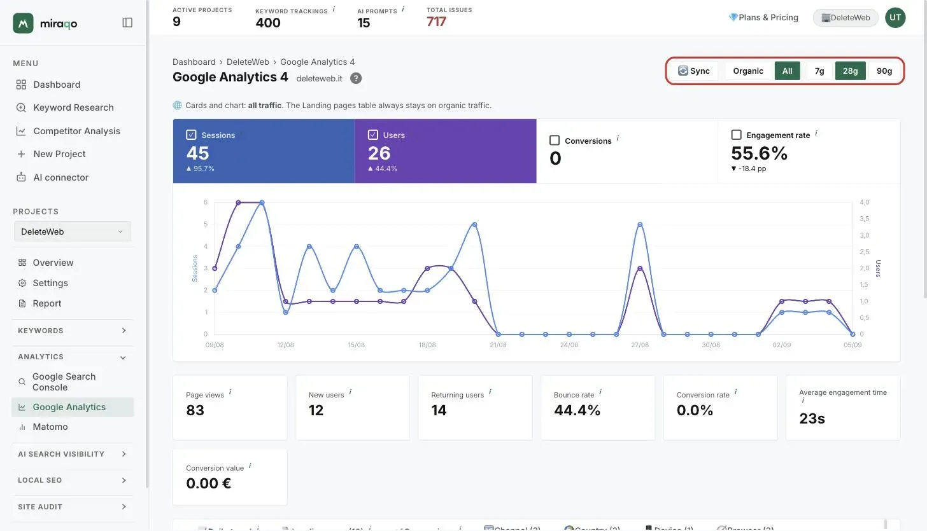Click the Dashboard grid icon
The height and width of the screenshot is (531, 927).
21,85
